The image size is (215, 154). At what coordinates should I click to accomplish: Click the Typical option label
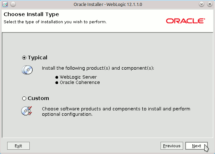click(38, 58)
